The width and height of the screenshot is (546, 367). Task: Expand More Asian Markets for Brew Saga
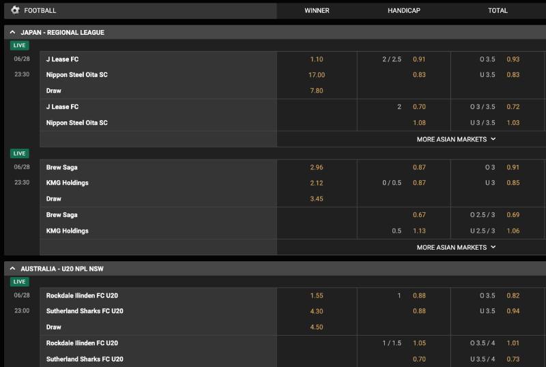pos(456,247)
